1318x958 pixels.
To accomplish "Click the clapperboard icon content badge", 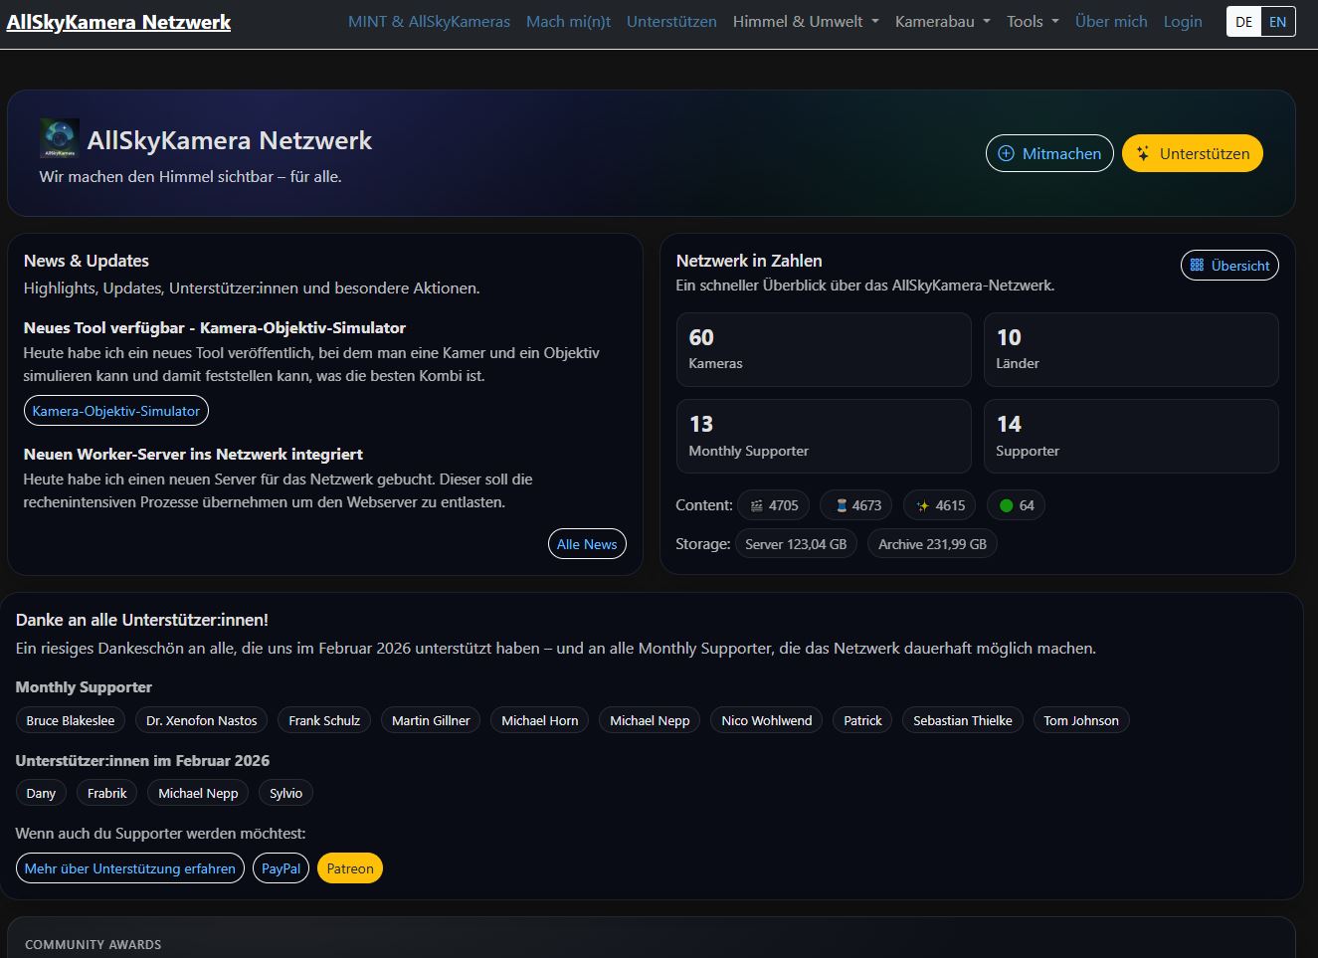I will [758, 505].
